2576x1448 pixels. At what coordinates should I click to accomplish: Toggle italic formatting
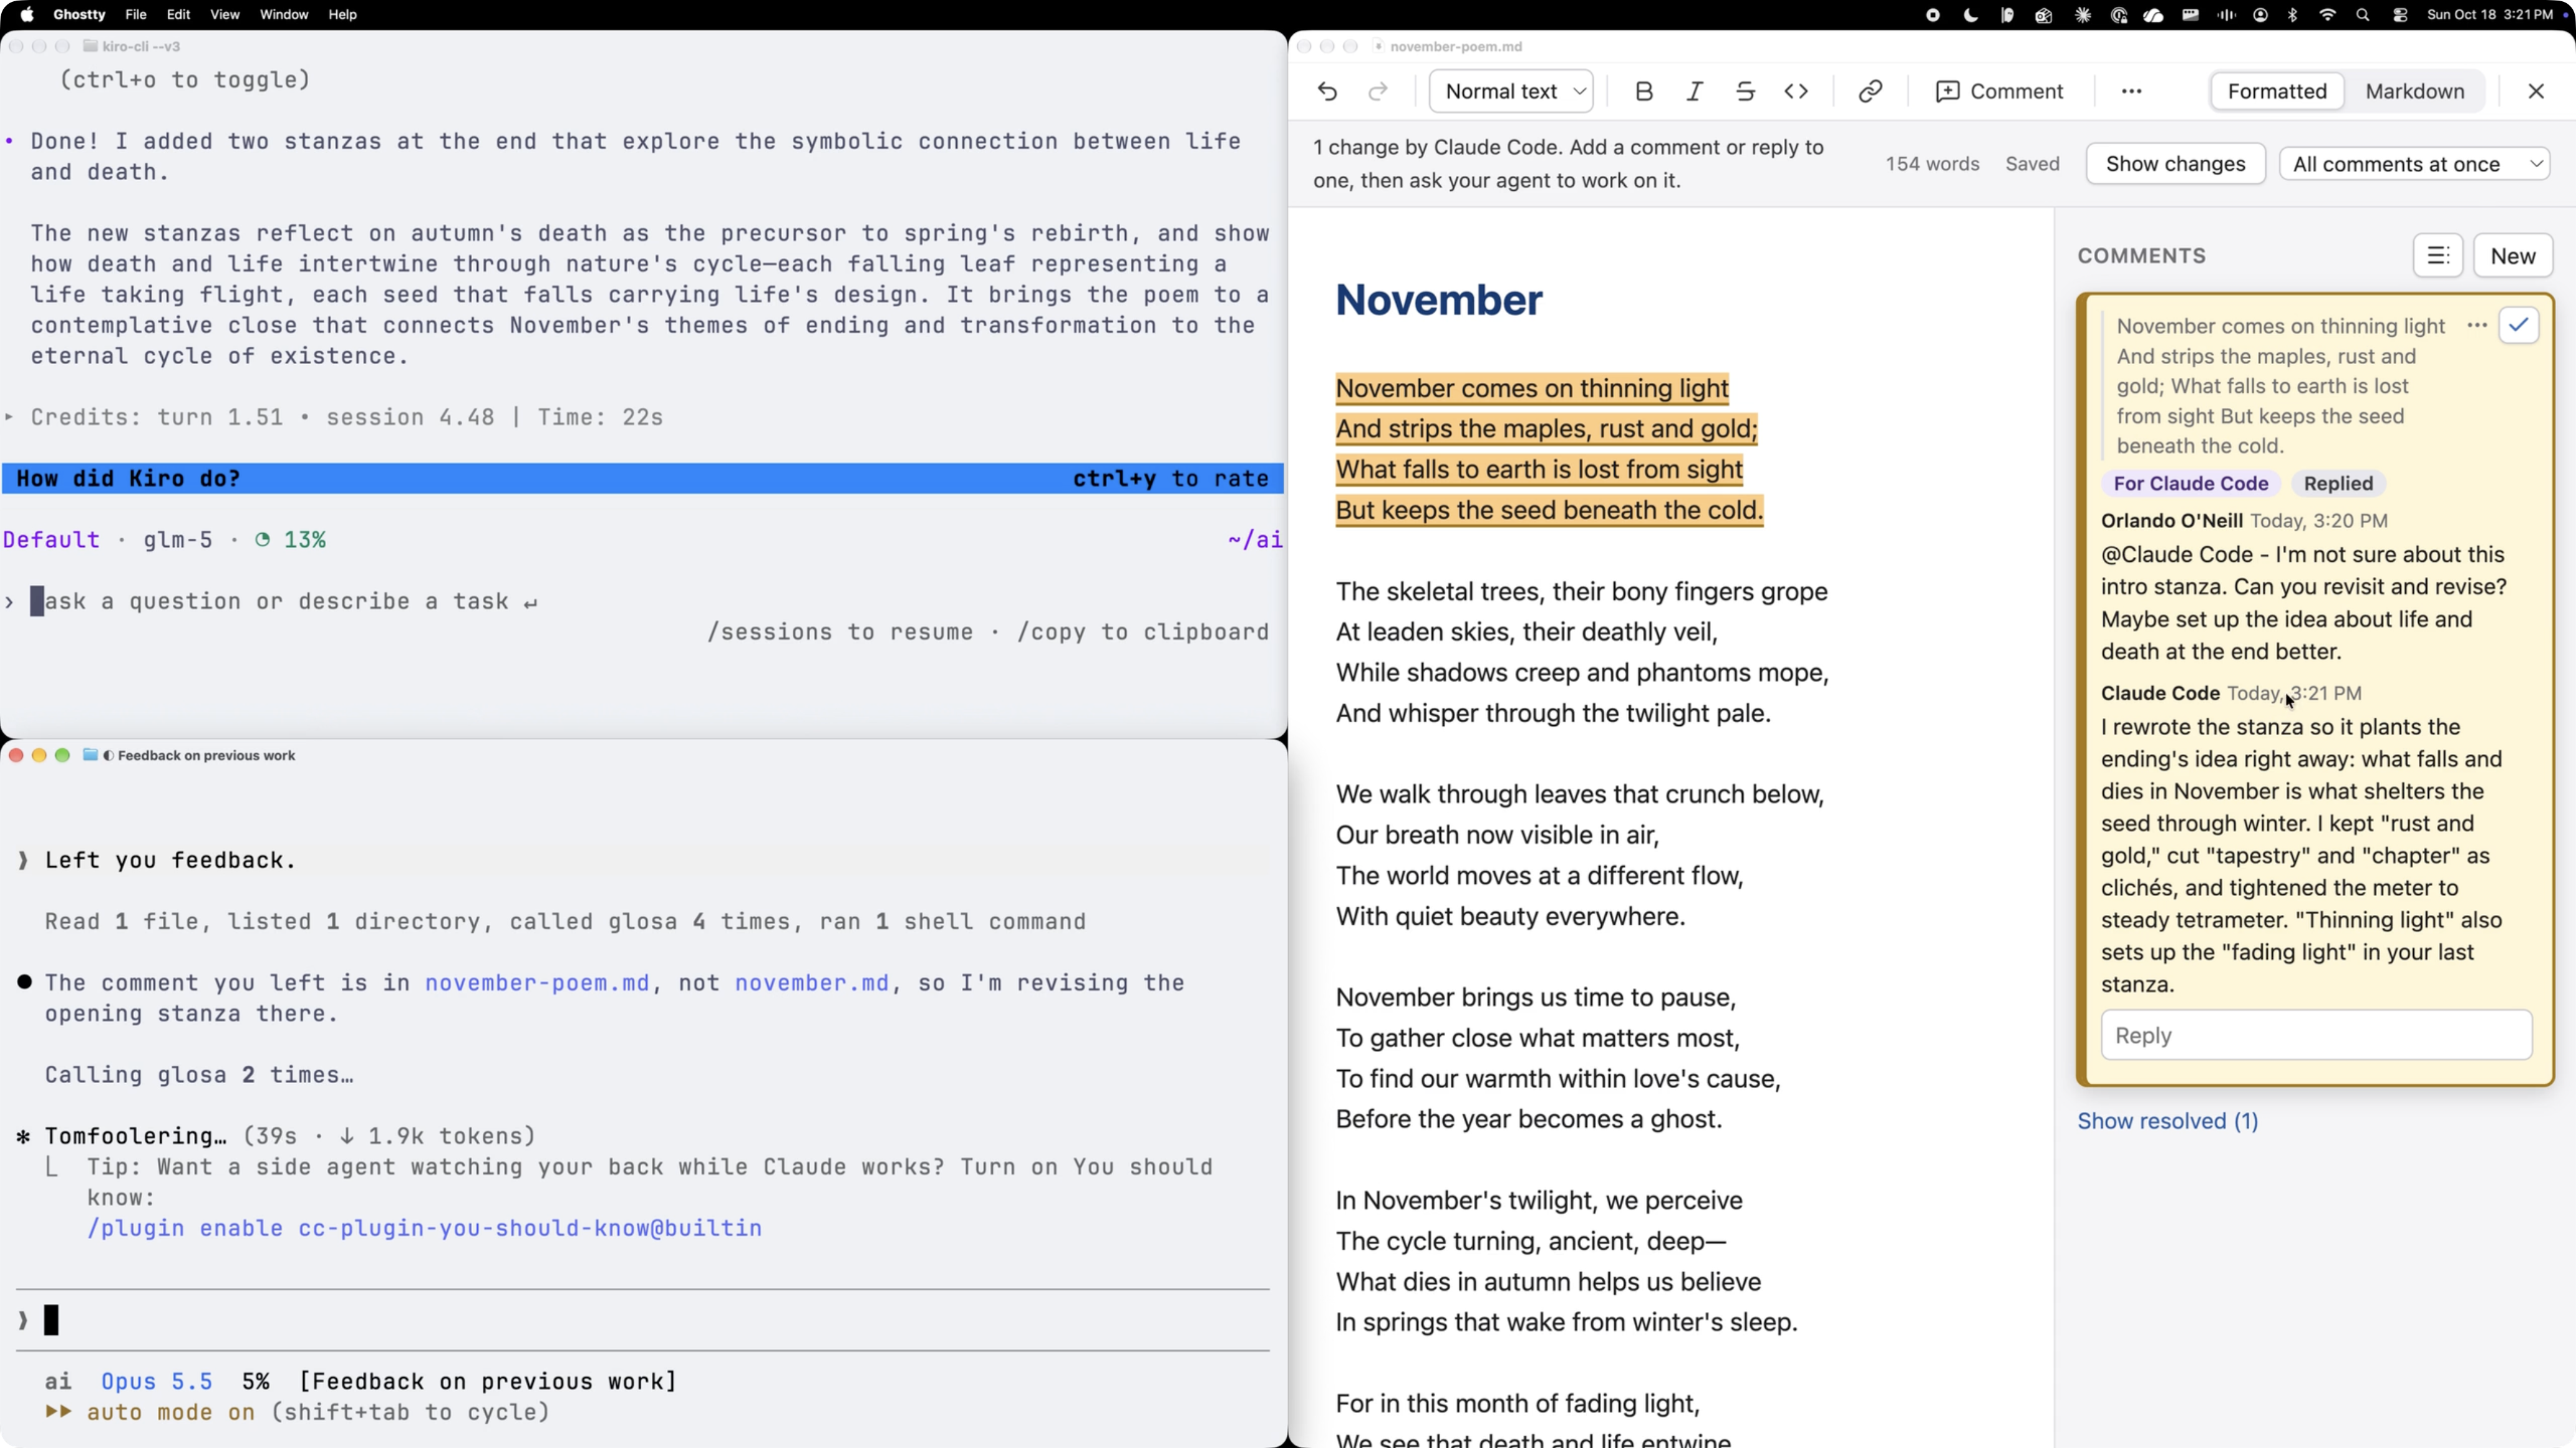click(1694, 91)
